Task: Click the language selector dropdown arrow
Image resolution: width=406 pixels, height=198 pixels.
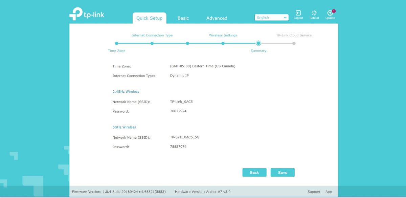Action: pyautogui.click(x=285, y=17)
